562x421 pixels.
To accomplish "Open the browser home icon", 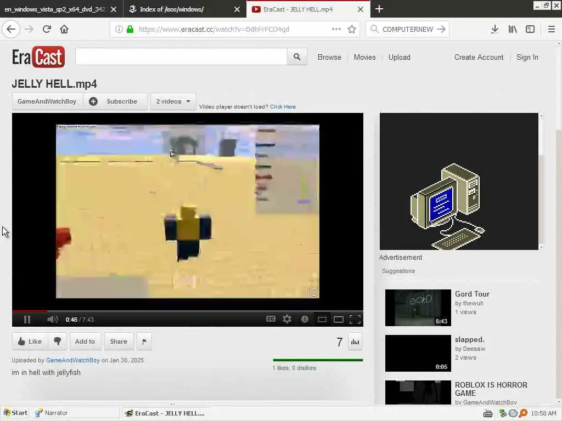I will pyautogui.click(x=64, y=30).
